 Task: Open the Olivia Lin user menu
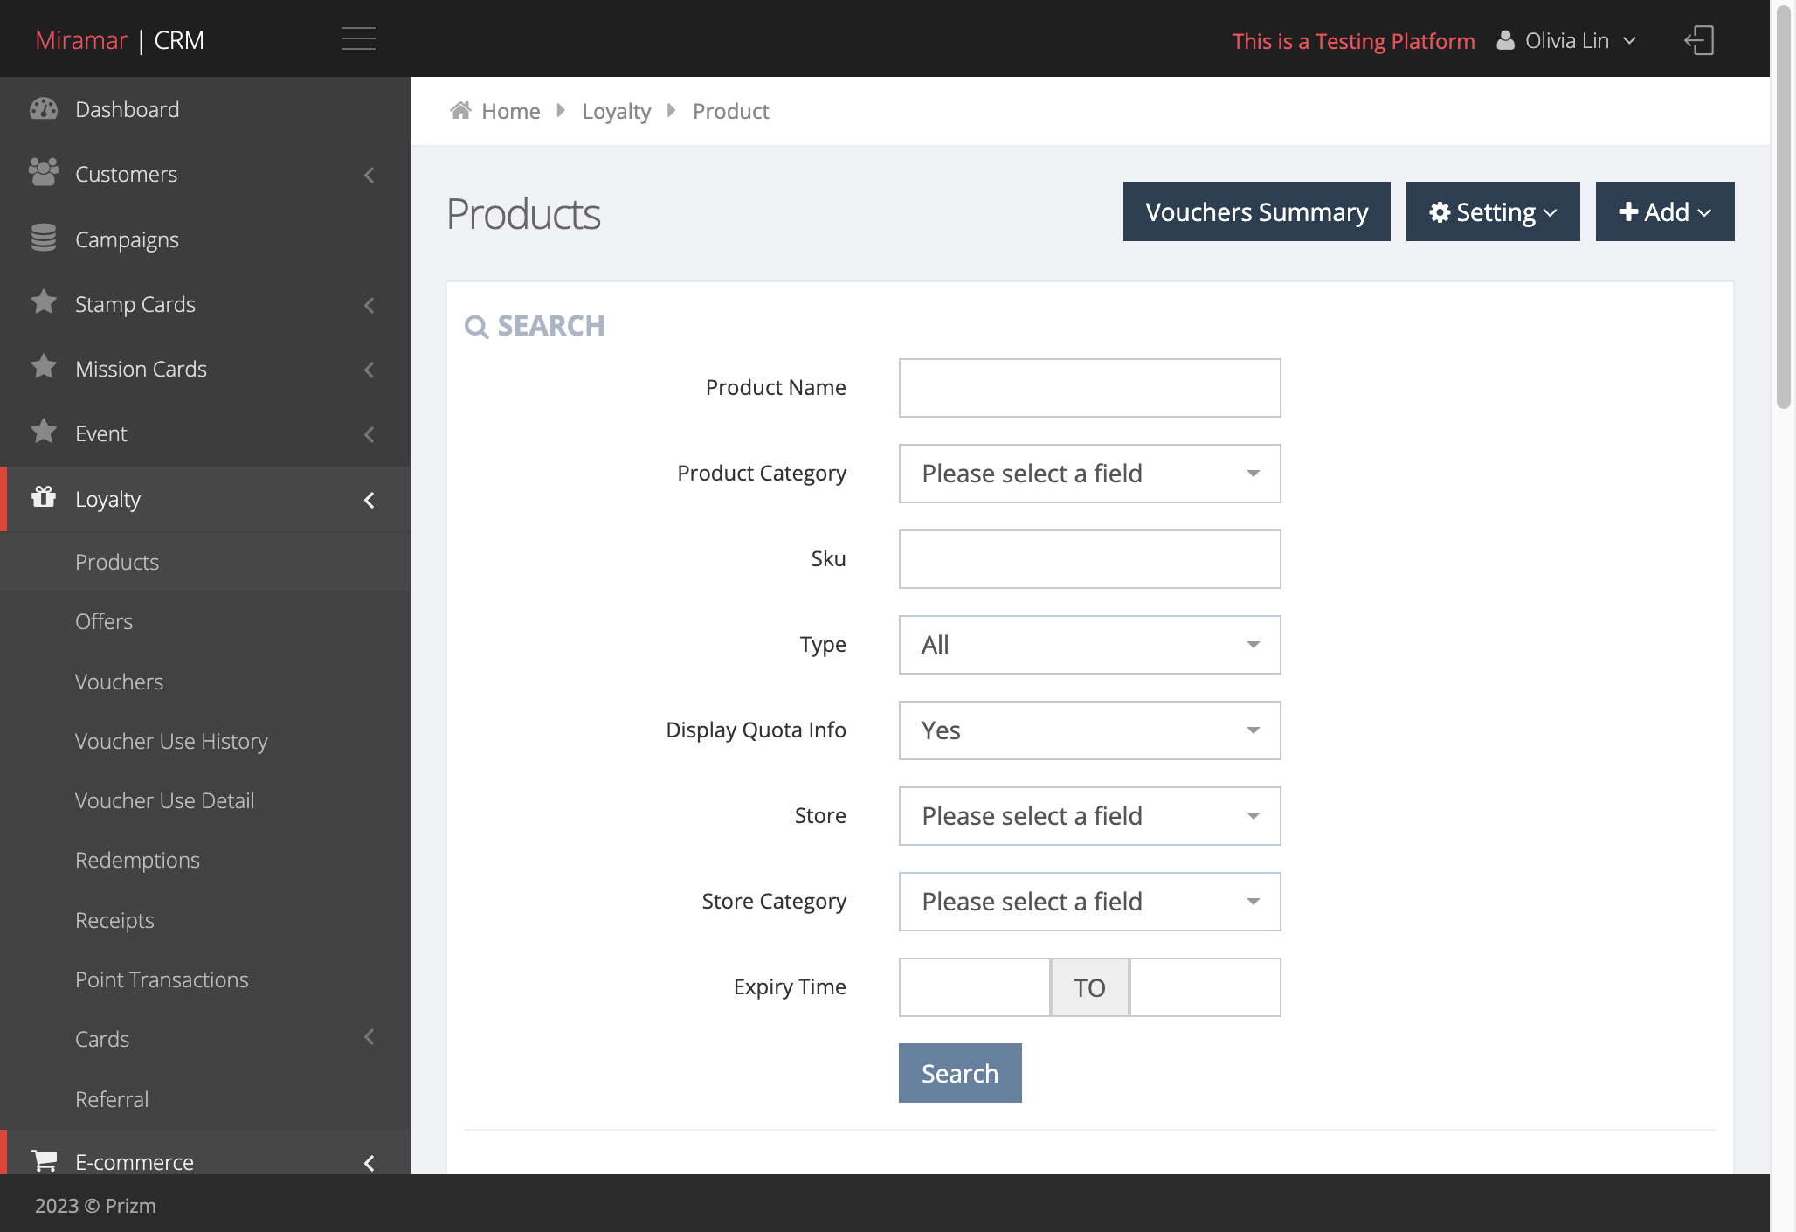point(1567,40)
